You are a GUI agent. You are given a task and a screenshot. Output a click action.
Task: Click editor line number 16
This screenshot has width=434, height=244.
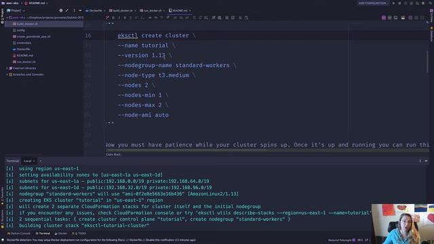click(x=88, y=35)
